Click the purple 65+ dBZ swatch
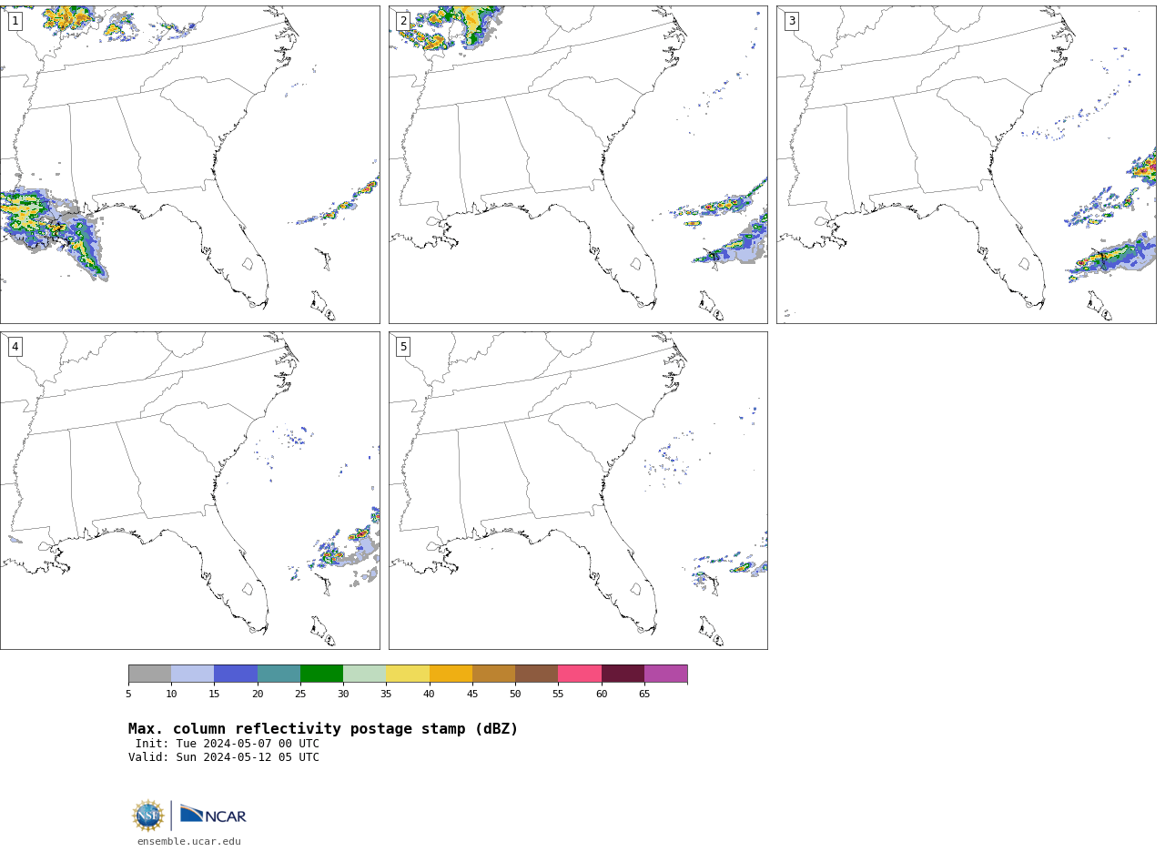 [x=665, y=674]
